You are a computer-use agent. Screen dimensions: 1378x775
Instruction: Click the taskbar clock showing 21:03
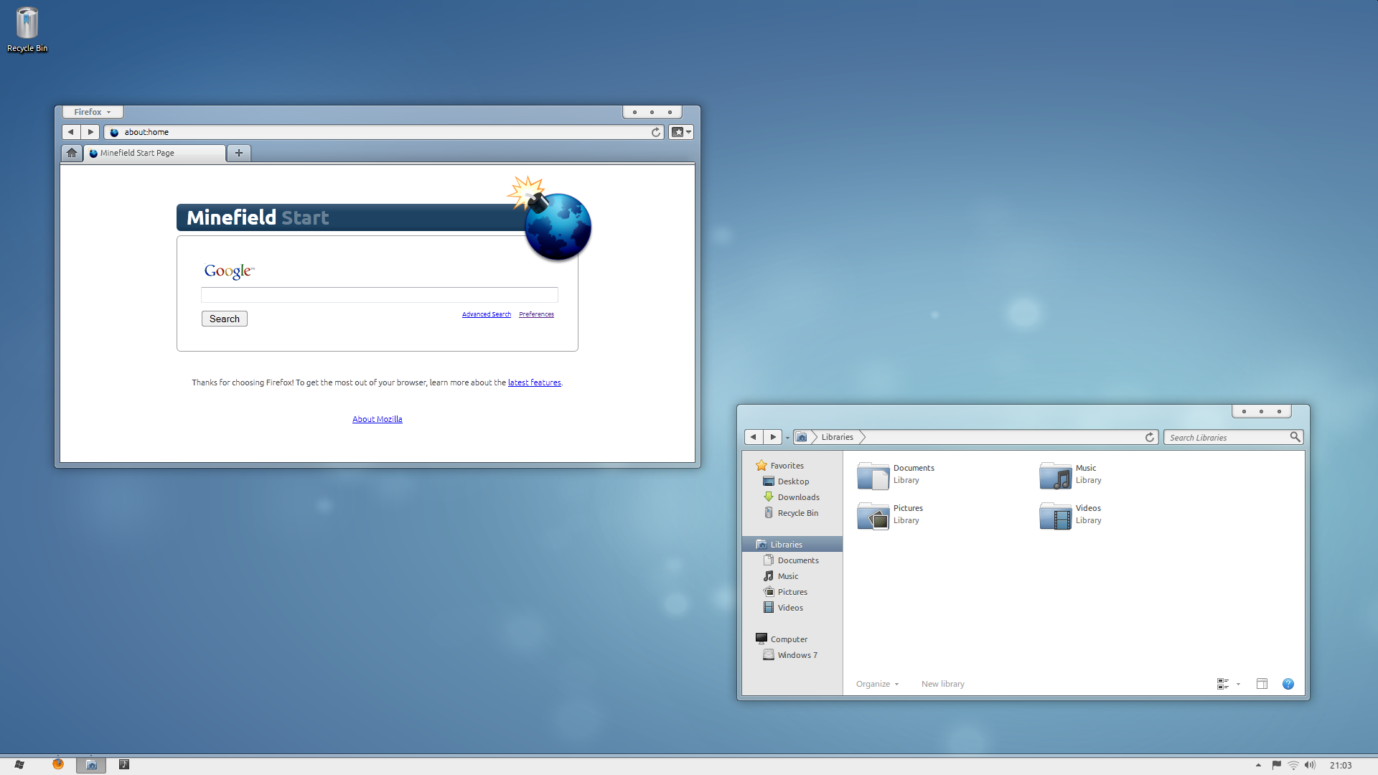(1340, 766)
